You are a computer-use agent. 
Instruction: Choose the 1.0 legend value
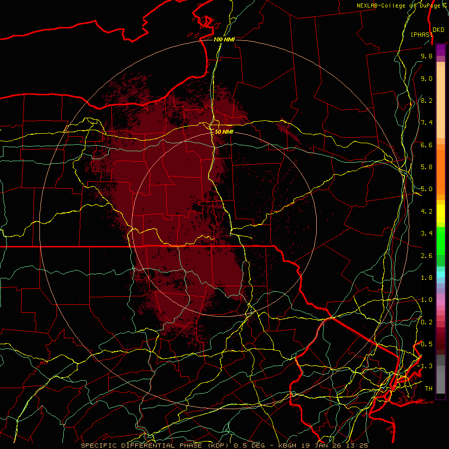[427, 300]
